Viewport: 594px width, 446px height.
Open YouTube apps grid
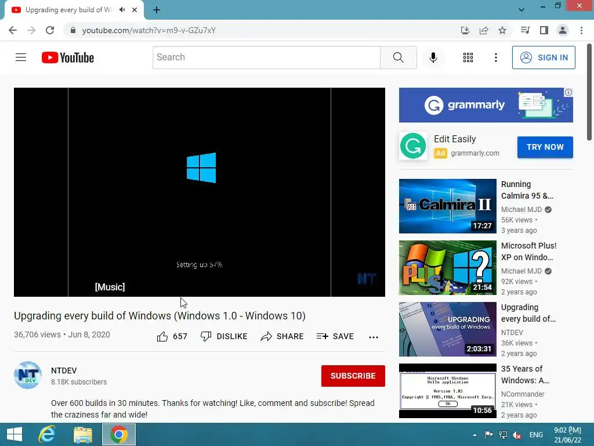pyautogui.click(x=468, y=57)
